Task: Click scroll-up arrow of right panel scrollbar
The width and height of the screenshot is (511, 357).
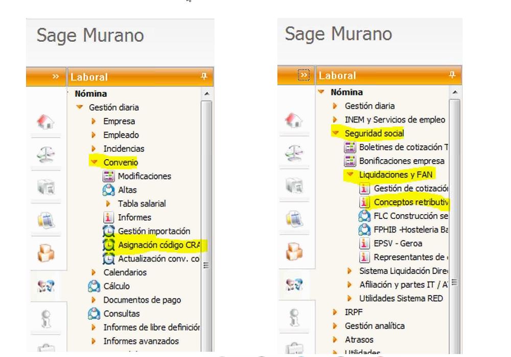Action: click(455, 92)
